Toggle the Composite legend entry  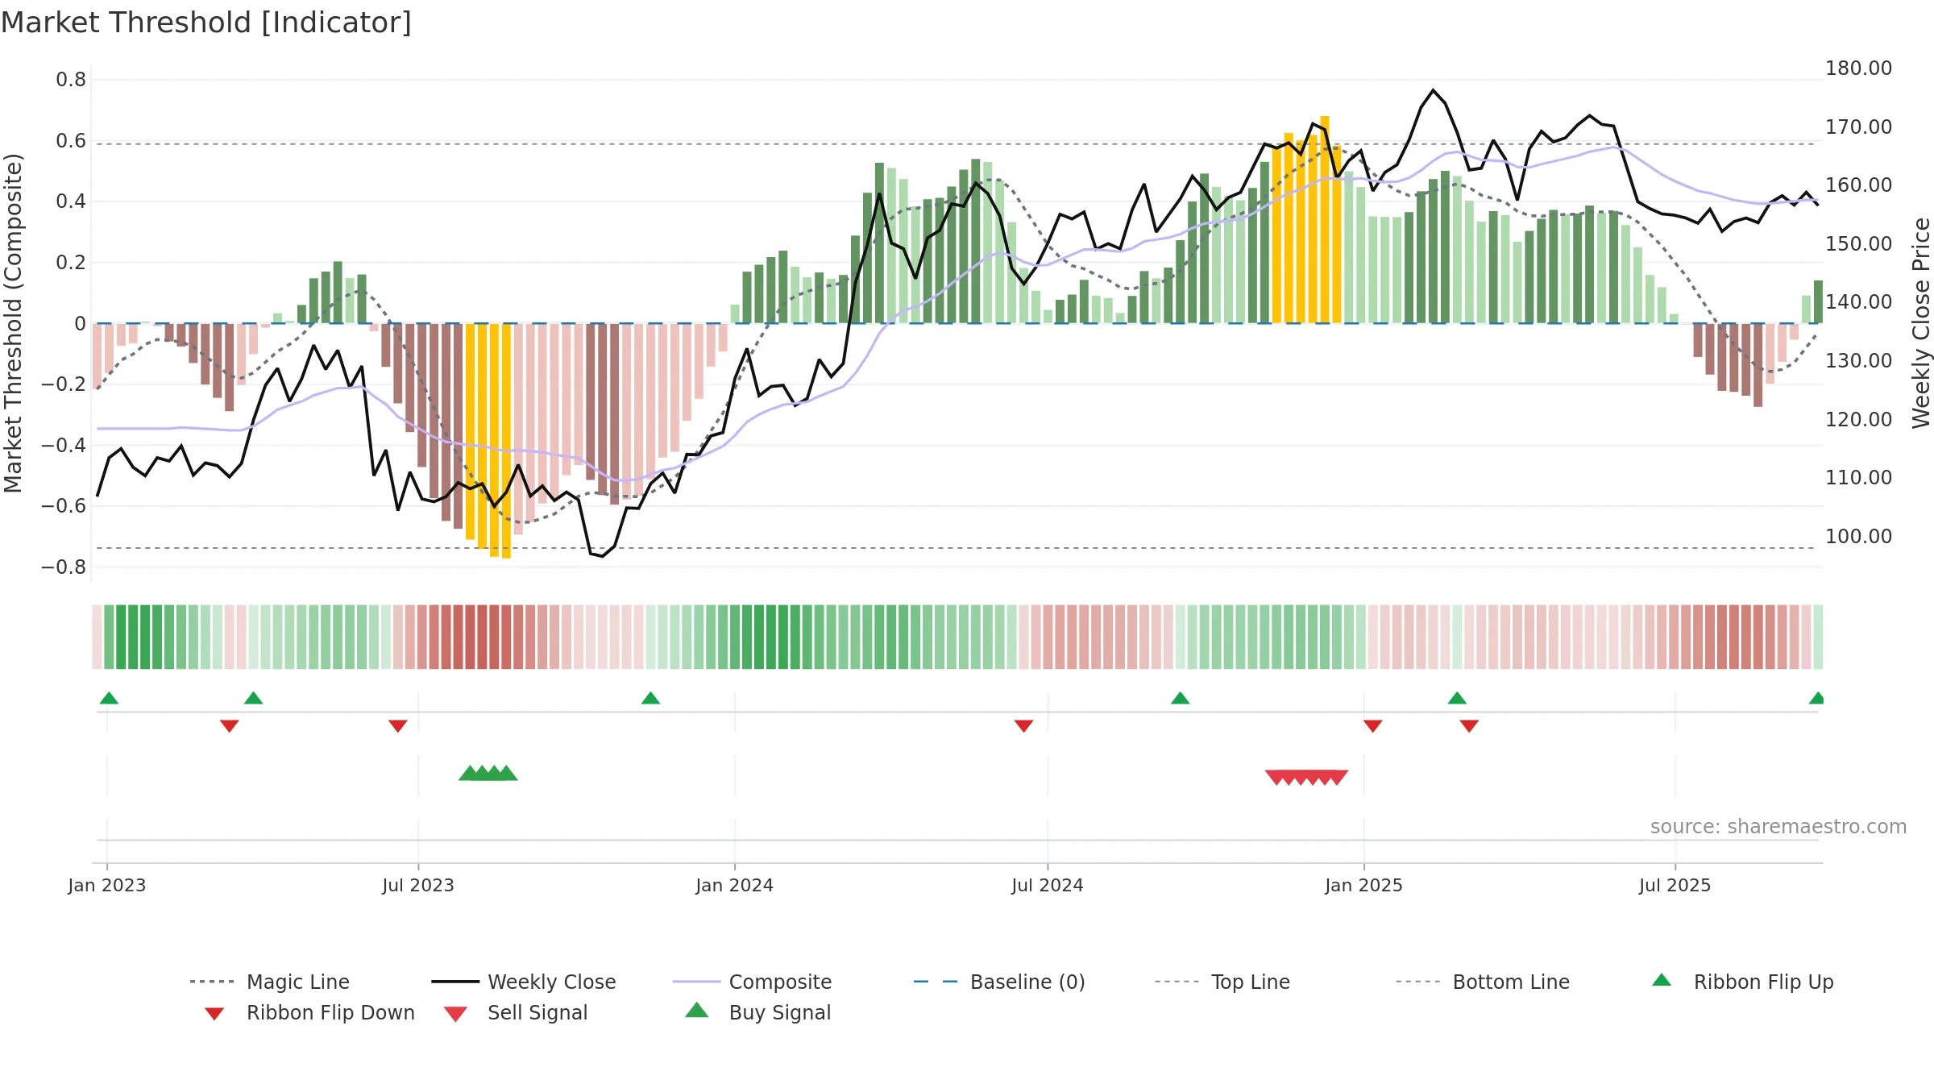click(752, 982)
